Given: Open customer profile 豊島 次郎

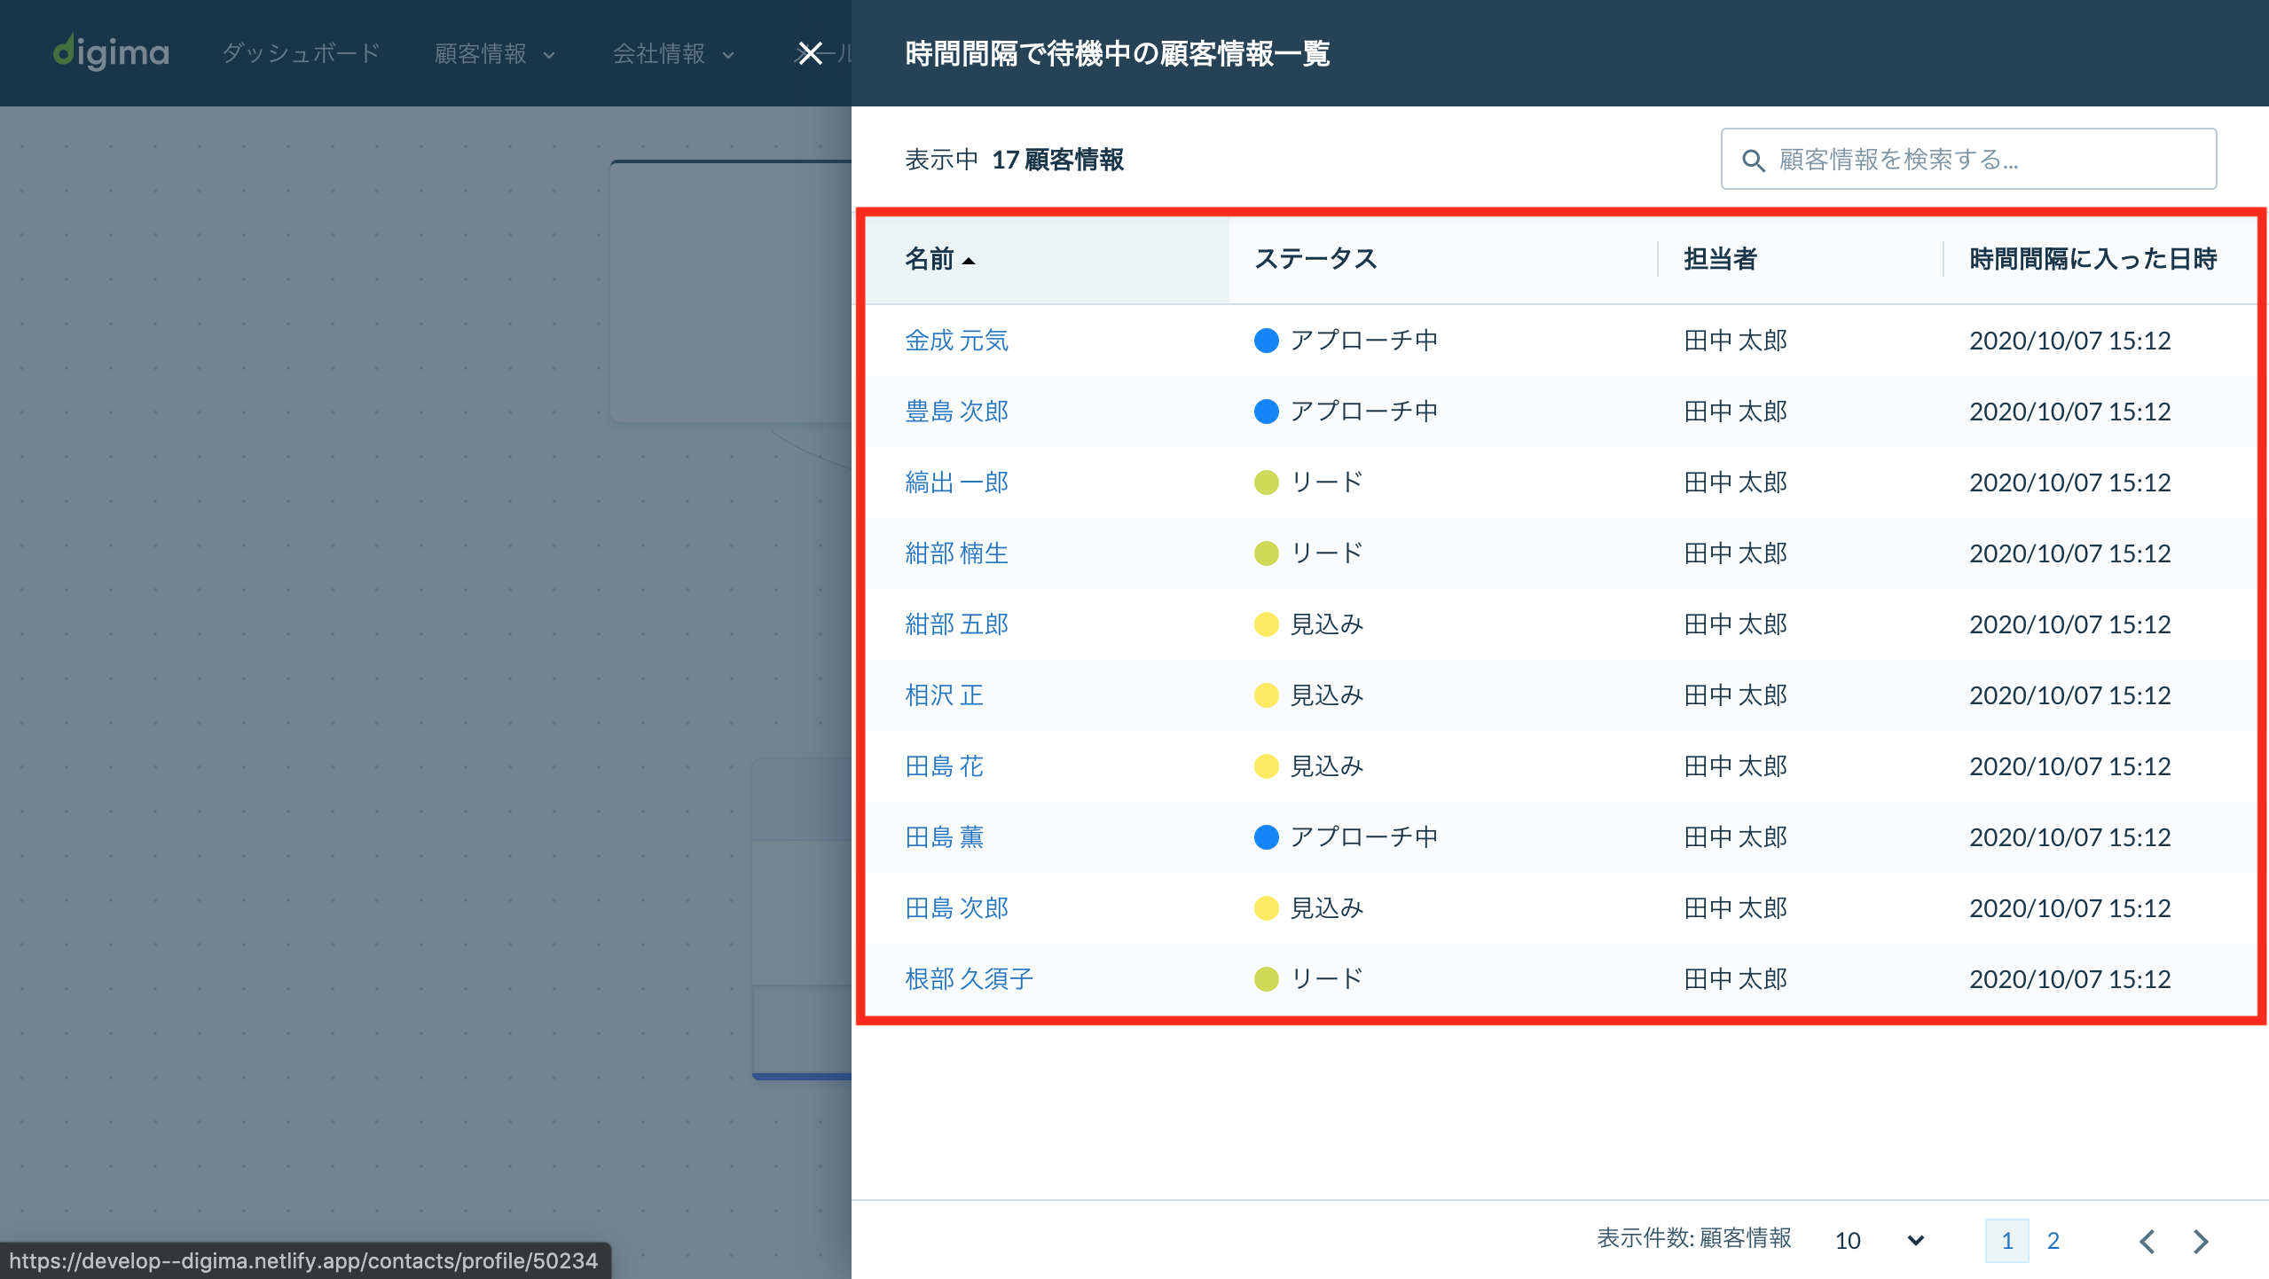Looking at the screenshot, I should coord(956,412).
